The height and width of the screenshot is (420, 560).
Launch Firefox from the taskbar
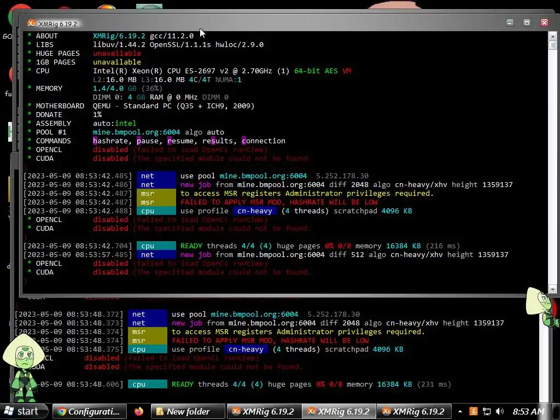coord(138,411)
